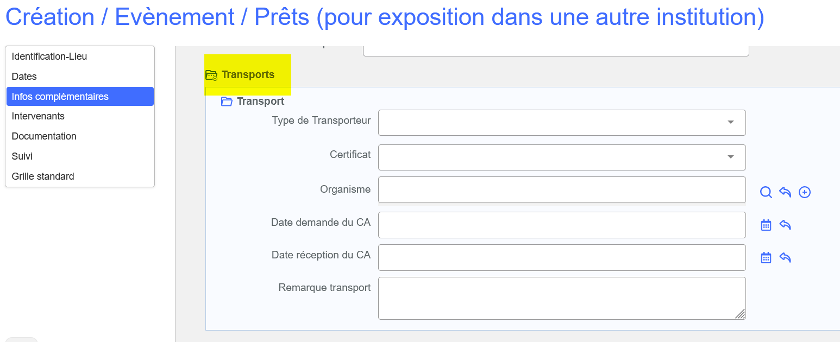
Task: Click the plus circle icon beside Organisme
Action: click(x=805, y=192)
